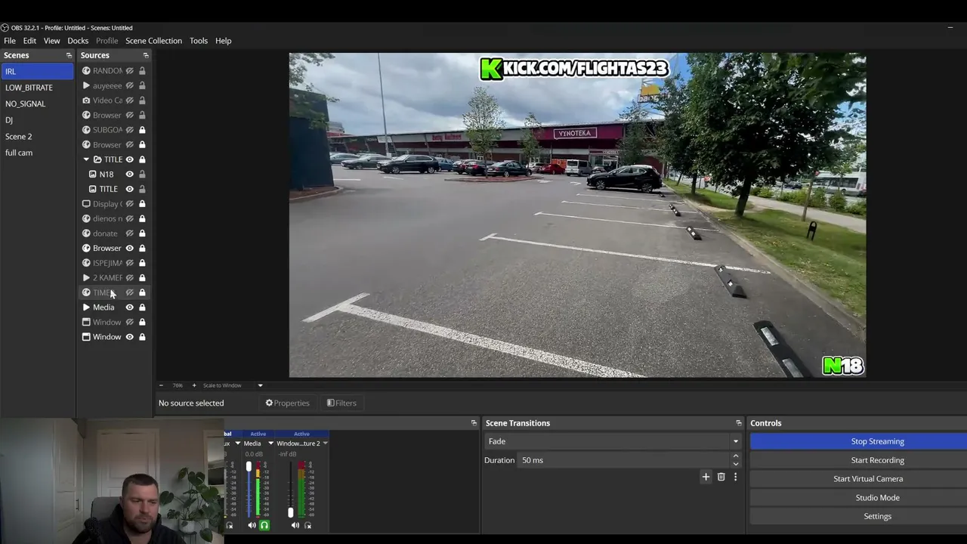Click the image icon beside N18

click(x=93, y=175)
